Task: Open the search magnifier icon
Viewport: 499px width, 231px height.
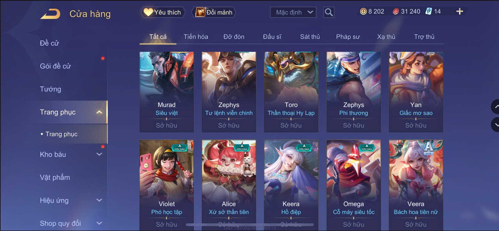Action: coord(329,12)
